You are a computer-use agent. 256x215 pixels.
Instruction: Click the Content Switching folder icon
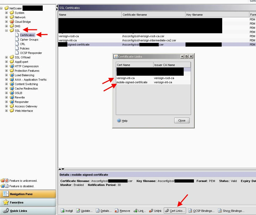click(x=12, y=84)
